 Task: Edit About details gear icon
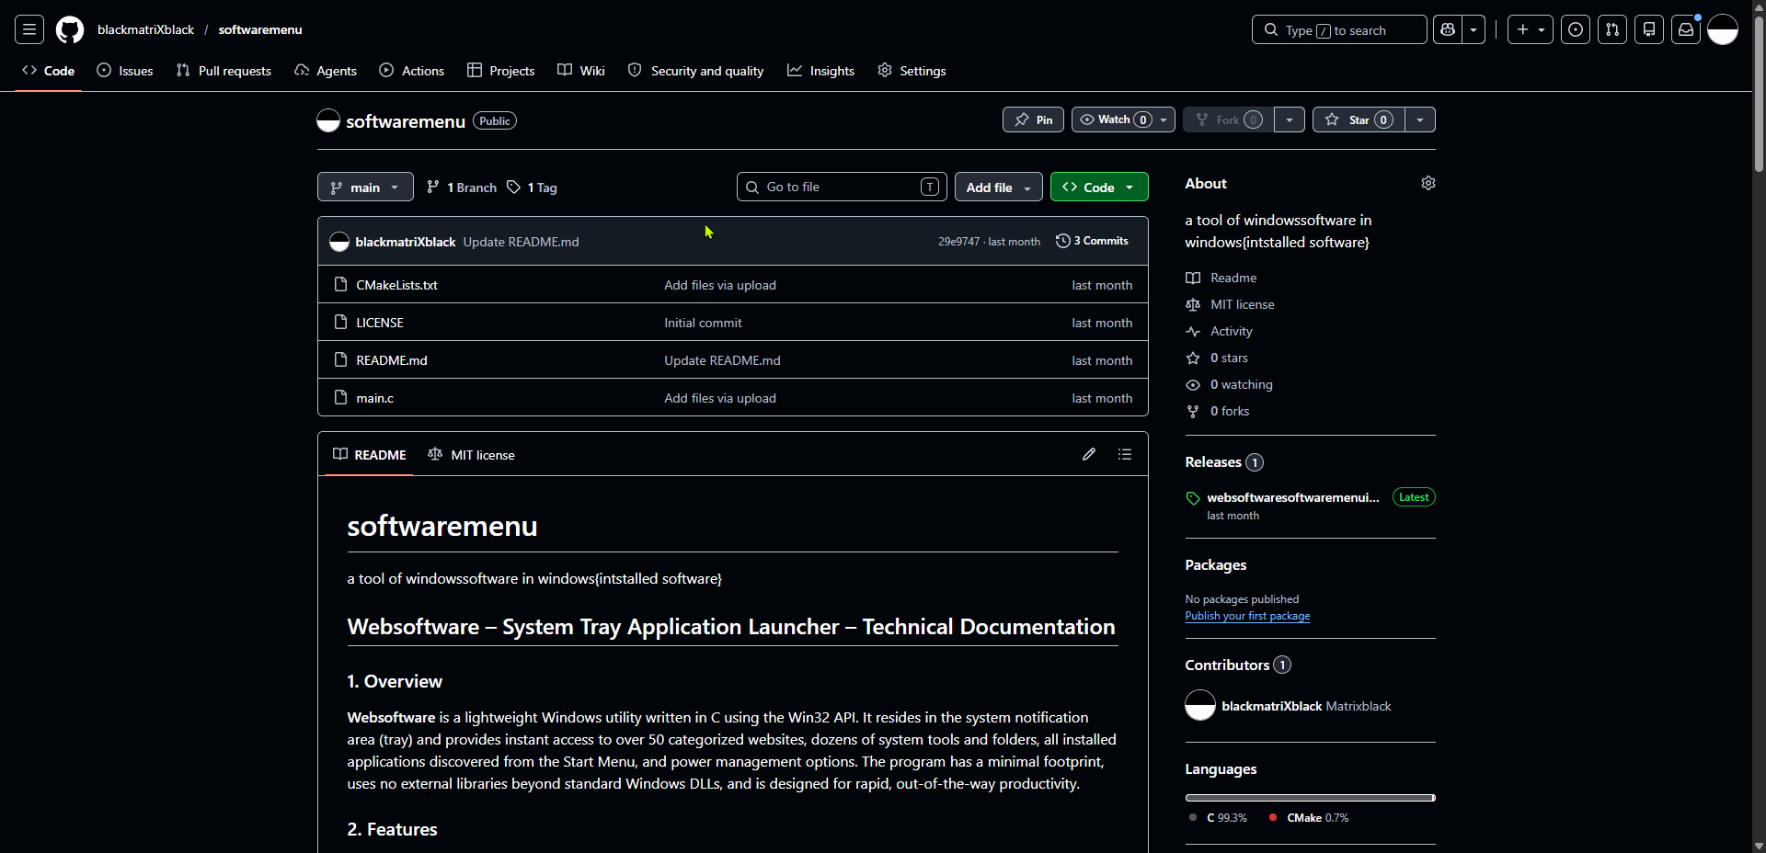[x=1428, y=183]
